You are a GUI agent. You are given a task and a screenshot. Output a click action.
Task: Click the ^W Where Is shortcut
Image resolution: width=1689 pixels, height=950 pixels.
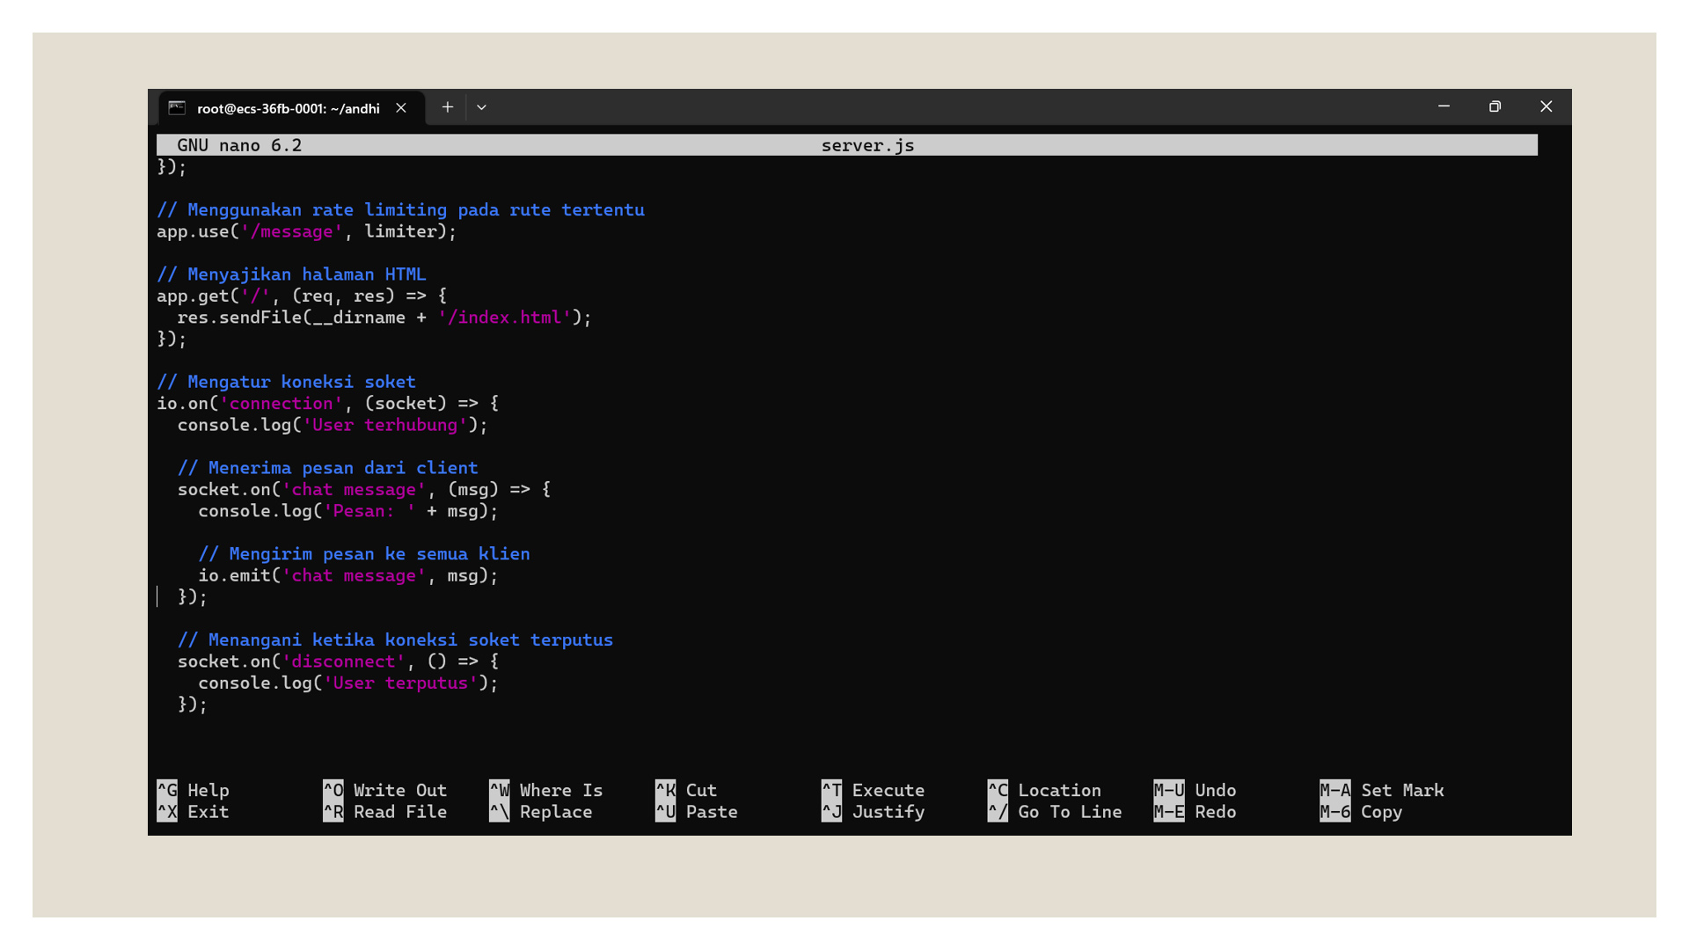[x=546, y=790]
